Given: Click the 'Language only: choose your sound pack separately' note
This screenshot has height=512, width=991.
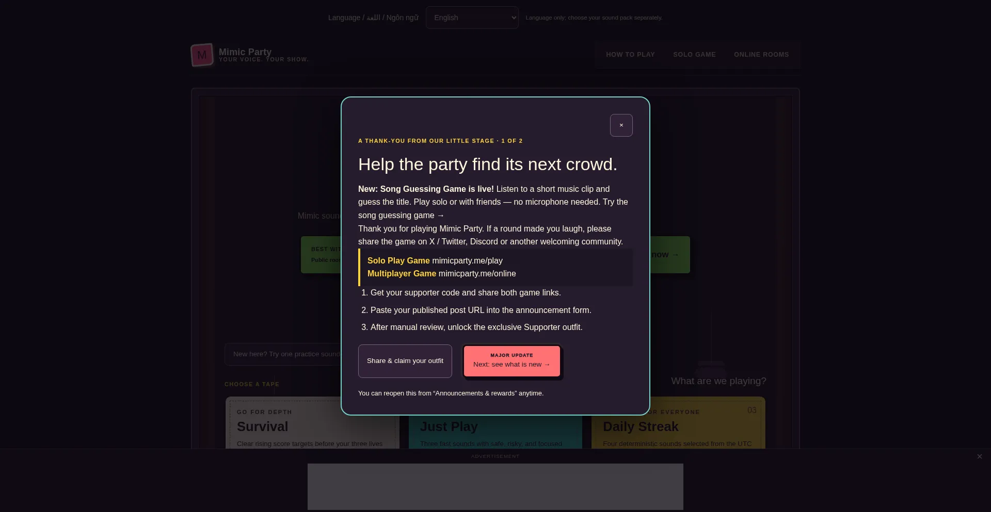Looking at the screenshot, I should [594, 18].
